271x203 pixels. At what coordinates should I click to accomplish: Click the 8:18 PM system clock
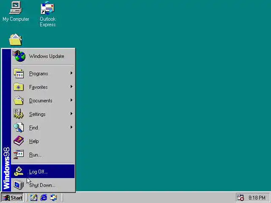(257, 198)
